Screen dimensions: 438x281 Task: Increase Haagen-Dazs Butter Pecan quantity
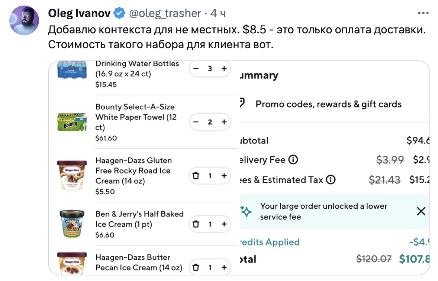point(224,267)
